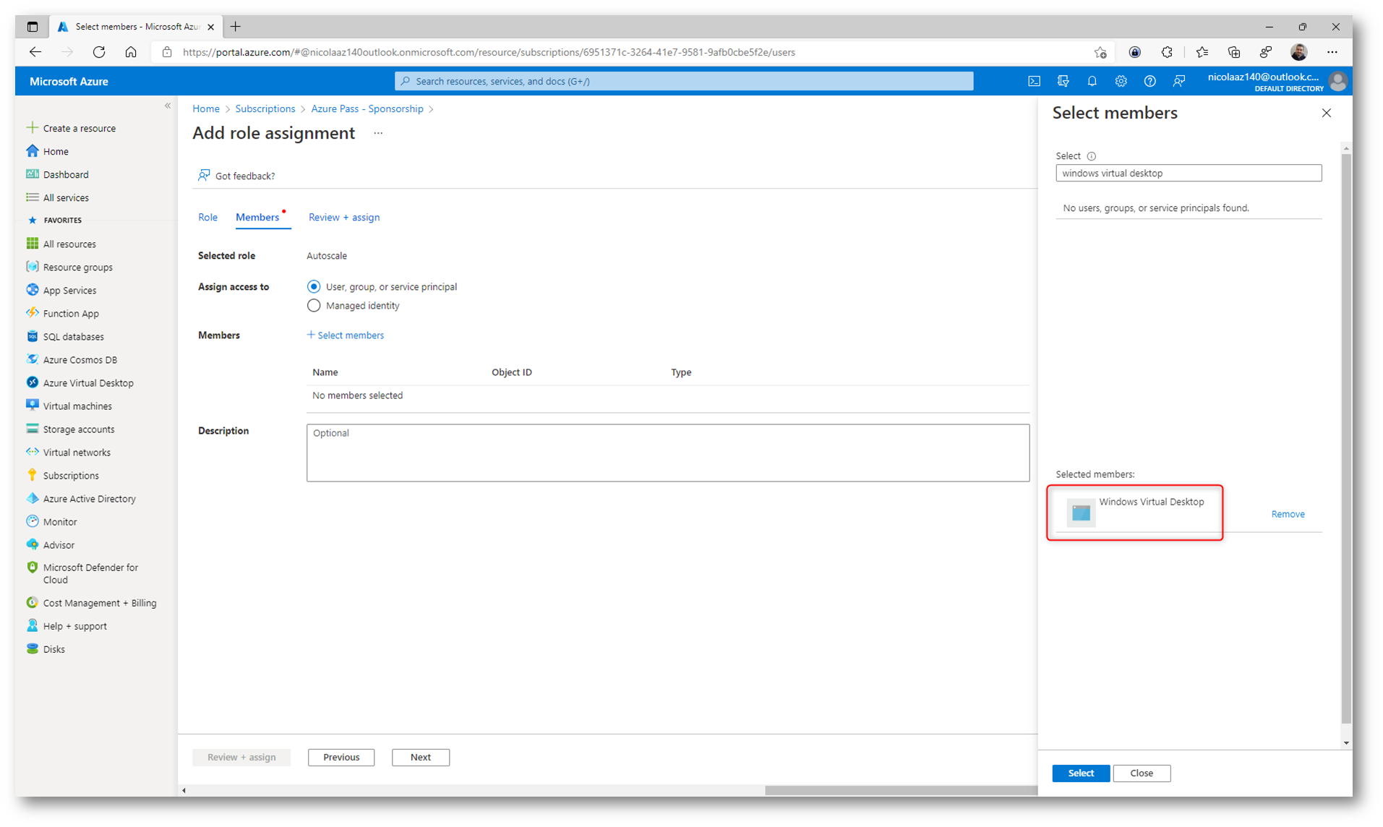Open the feedback icon in Azure header

[x=1178, y=81]
